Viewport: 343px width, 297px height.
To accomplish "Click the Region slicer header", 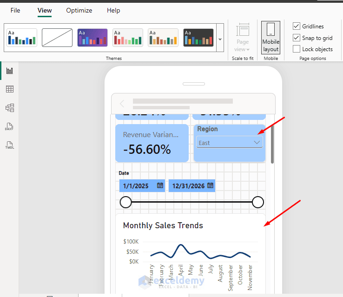I will point(207,129).
